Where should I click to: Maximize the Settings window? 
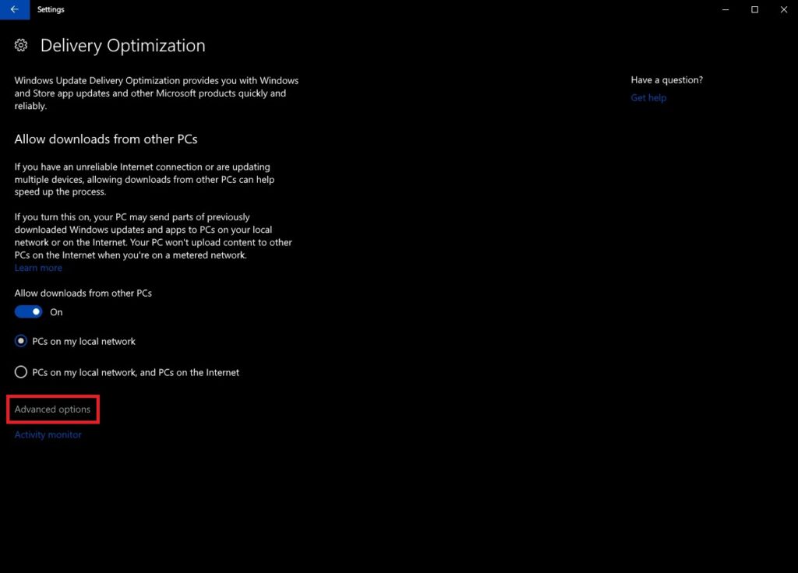click(x=754, y=9)
